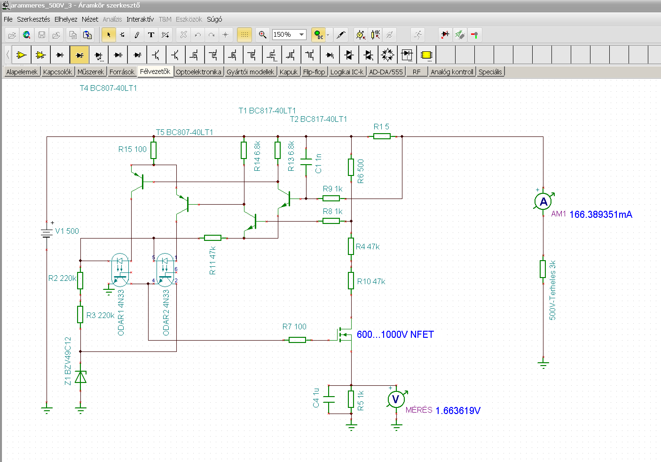The height and width of the screenshot is (462, 661).
Task: Toggle the grid dots display button
Action: click(x=244, y=35)
